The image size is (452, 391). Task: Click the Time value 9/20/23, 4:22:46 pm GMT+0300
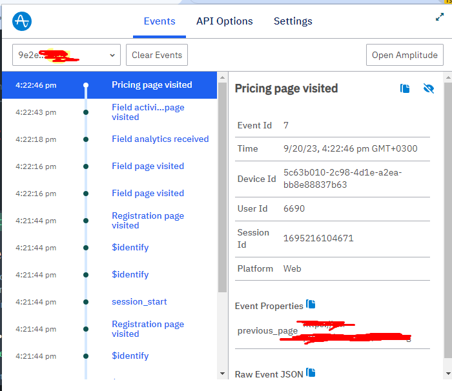click(x=350, y=148)
